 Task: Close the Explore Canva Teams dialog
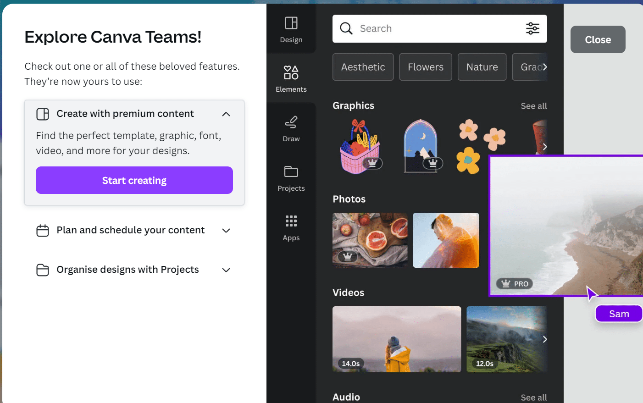(x=598, y=39)
